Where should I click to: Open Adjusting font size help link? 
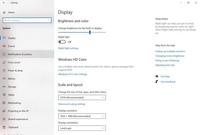165,65
